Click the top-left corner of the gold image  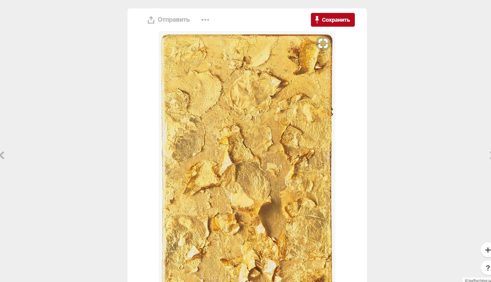[x=163, y=37]
